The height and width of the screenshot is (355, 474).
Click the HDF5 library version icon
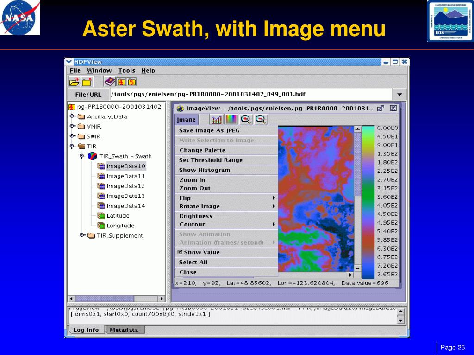[x=131, y=82]
